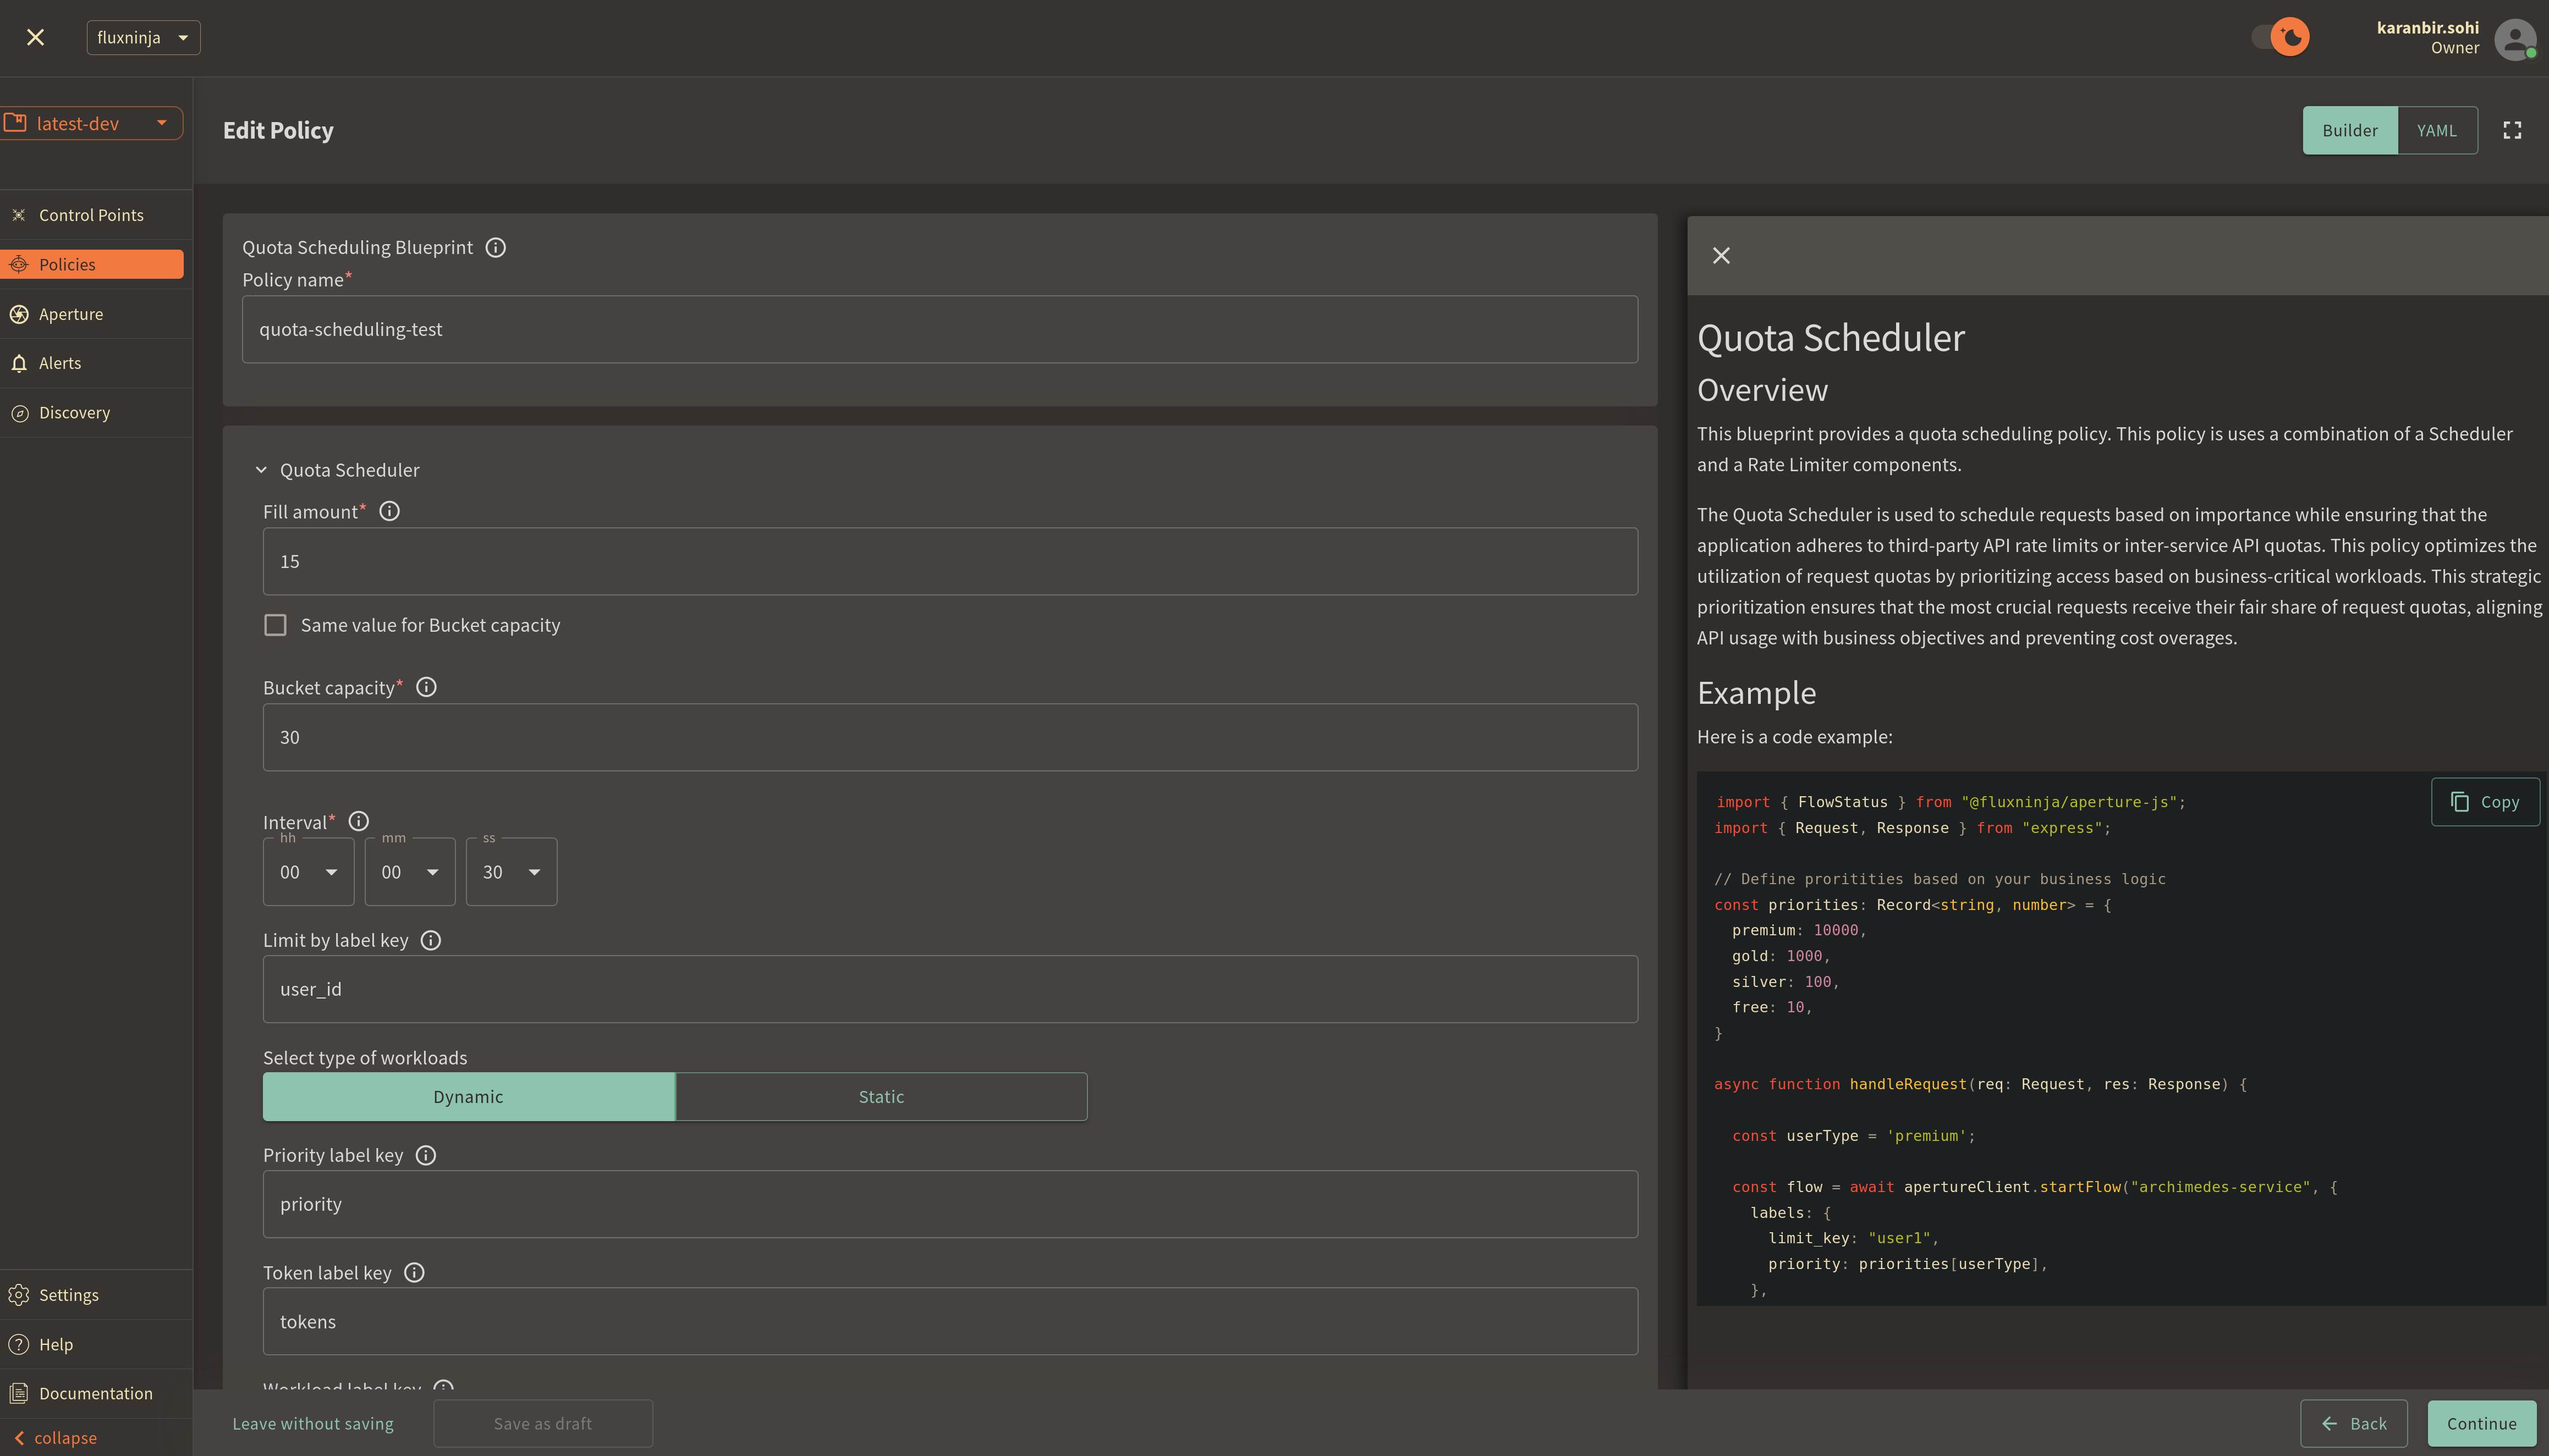Click the Back button
The width and height of the screenshot is (2549, 1456).
(x=2353, y=1423)
